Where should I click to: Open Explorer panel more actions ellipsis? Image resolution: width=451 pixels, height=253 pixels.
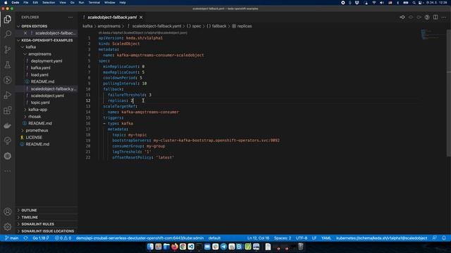(x=70, y=17)
